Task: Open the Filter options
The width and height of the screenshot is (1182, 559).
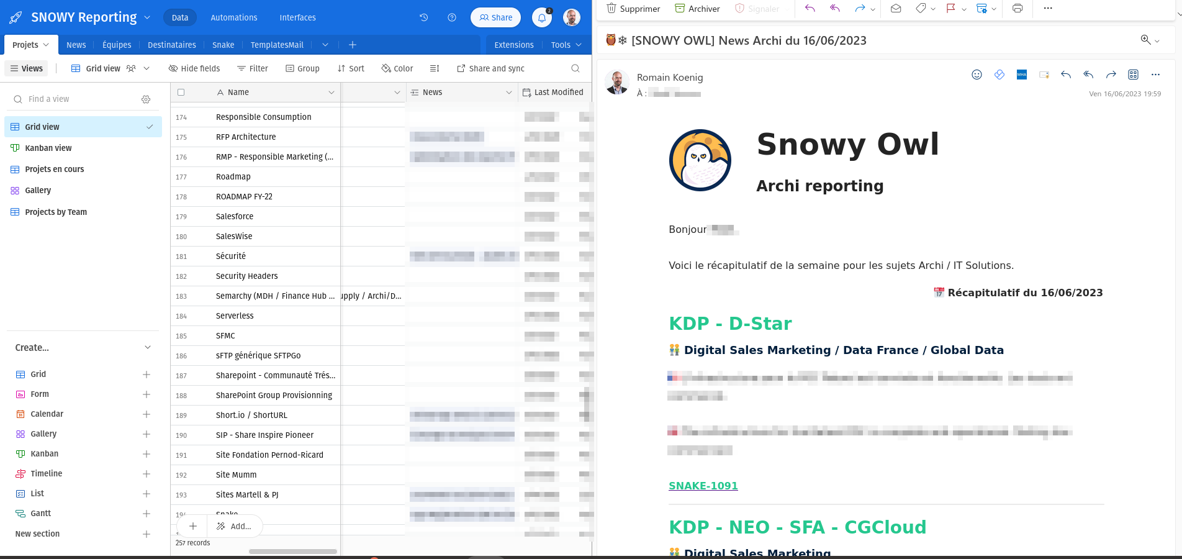Action: pos(253,68)
